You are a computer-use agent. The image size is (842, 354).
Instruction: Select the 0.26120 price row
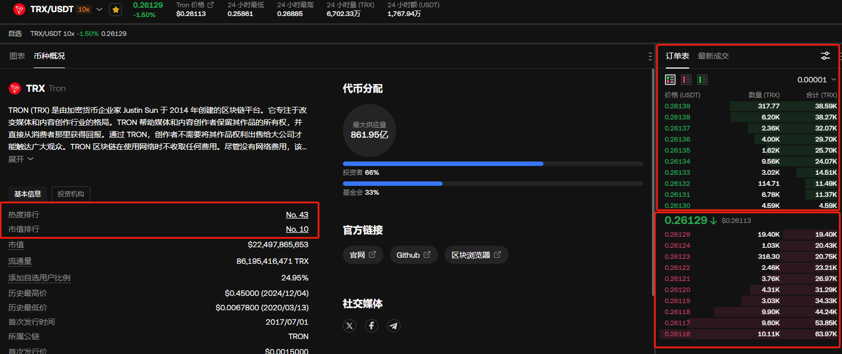[x=748, y=289]
